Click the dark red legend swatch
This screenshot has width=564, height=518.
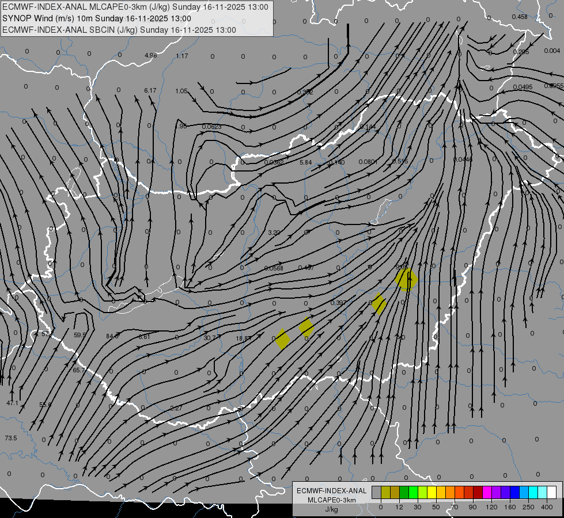coord(478,492)
